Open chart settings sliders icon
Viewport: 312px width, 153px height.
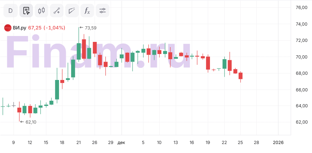pos(102,11)
